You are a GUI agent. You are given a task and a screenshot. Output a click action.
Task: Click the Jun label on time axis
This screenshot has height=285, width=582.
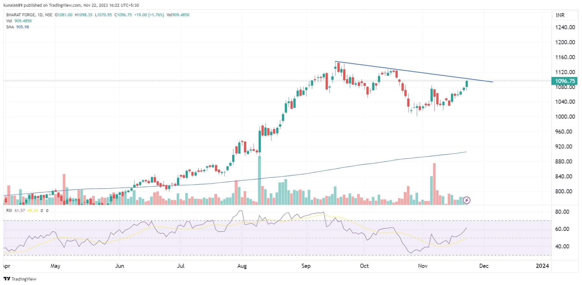coord(119,266)
